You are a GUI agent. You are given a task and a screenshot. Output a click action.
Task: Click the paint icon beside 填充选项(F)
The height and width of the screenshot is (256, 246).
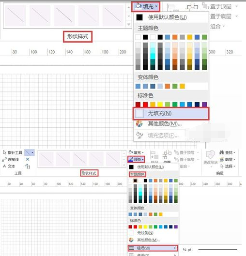(x=139, y=135)
